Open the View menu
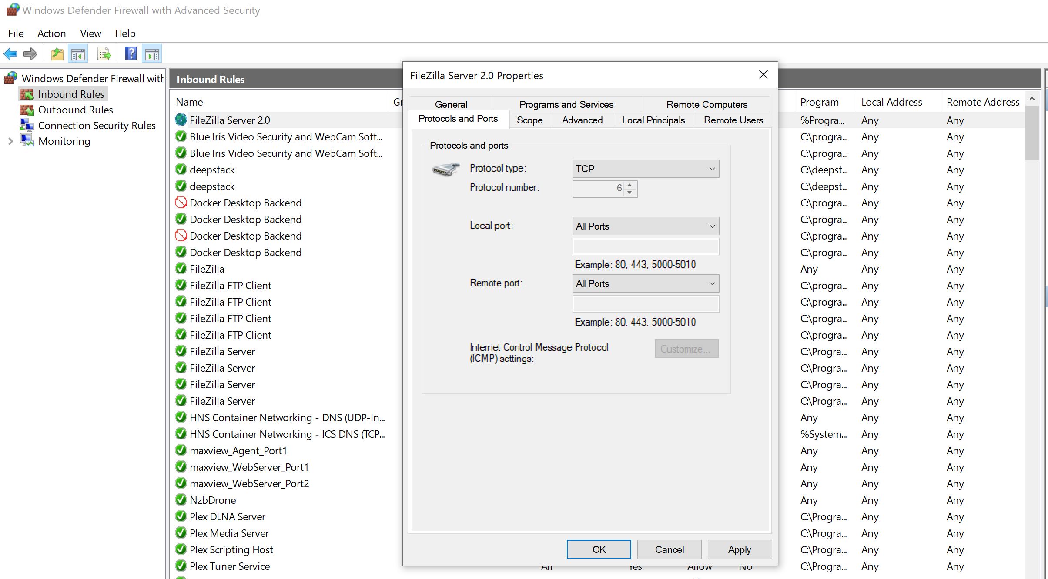The width and height of the screenshot is (1048, 579). tap(90, 33)
